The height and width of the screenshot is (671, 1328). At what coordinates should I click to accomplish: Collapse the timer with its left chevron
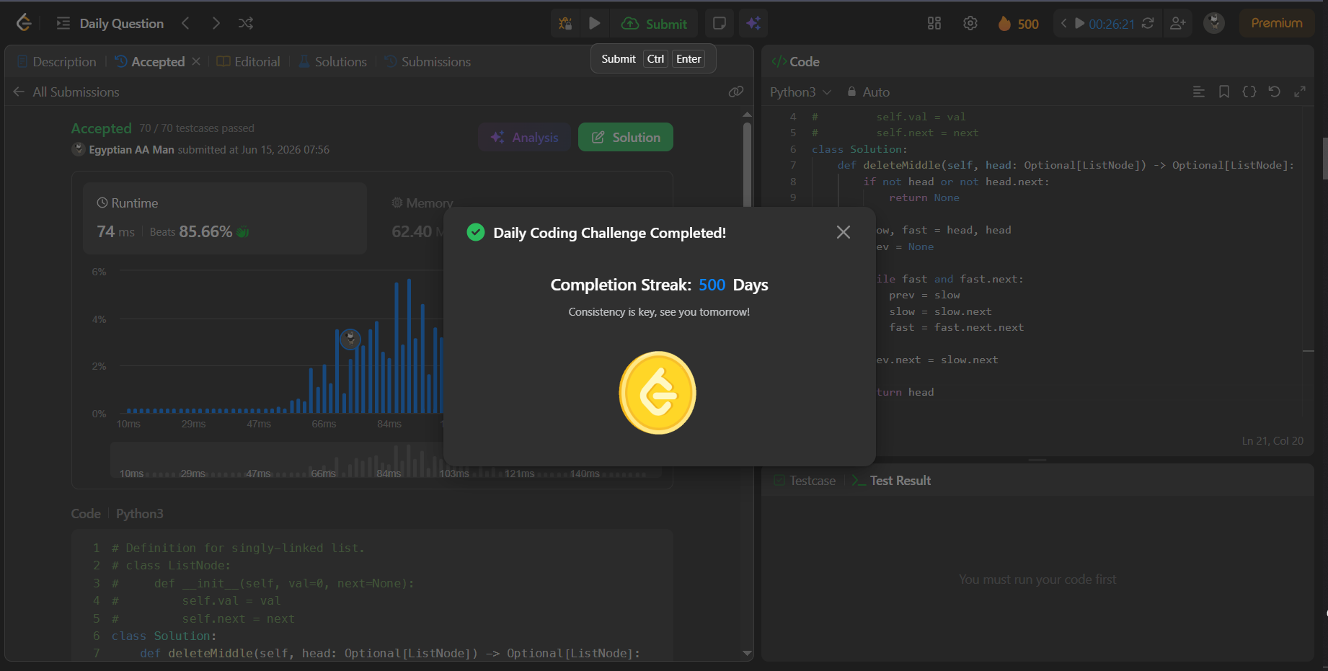(x=1063, y=23)
